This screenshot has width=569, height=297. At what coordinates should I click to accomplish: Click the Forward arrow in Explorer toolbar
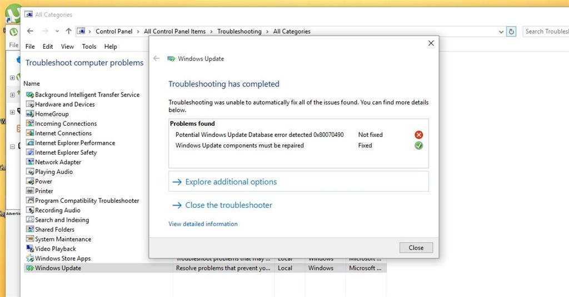point(45,32)
